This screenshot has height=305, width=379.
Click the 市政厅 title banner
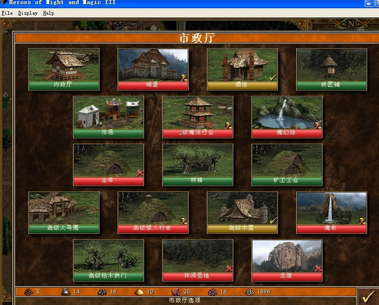coord(197,38)
